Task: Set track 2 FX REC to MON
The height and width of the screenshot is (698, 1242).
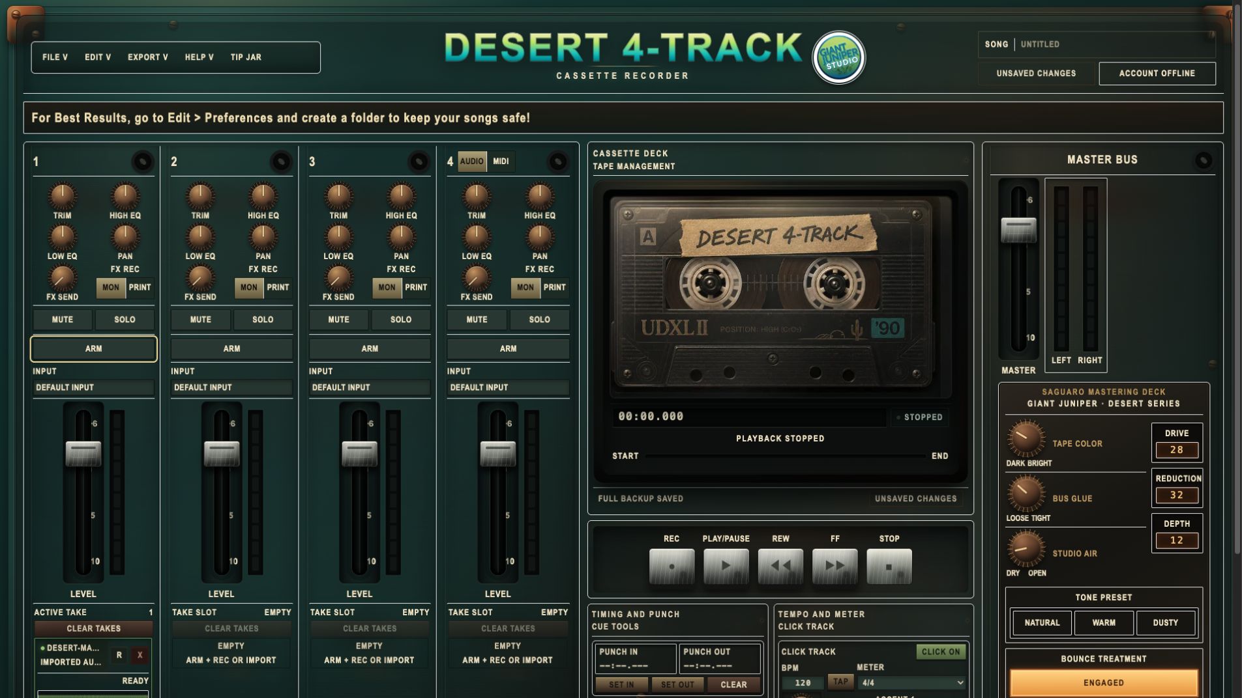Action: 248,287
